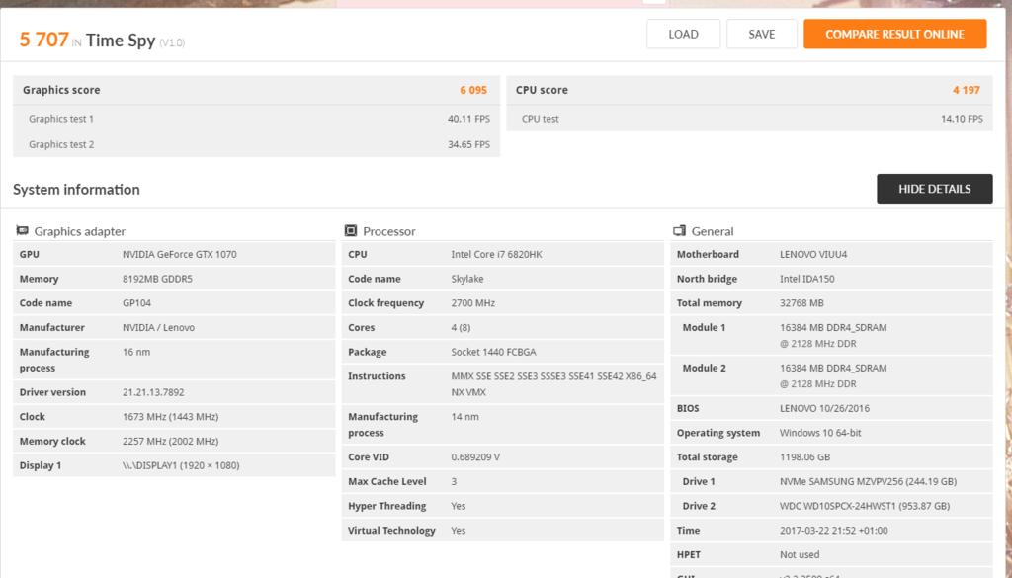Select driver version 21.21.13.7892
Image resolution: width=1012 pixels, height=578 pixels.
click(x=153, y=392)
